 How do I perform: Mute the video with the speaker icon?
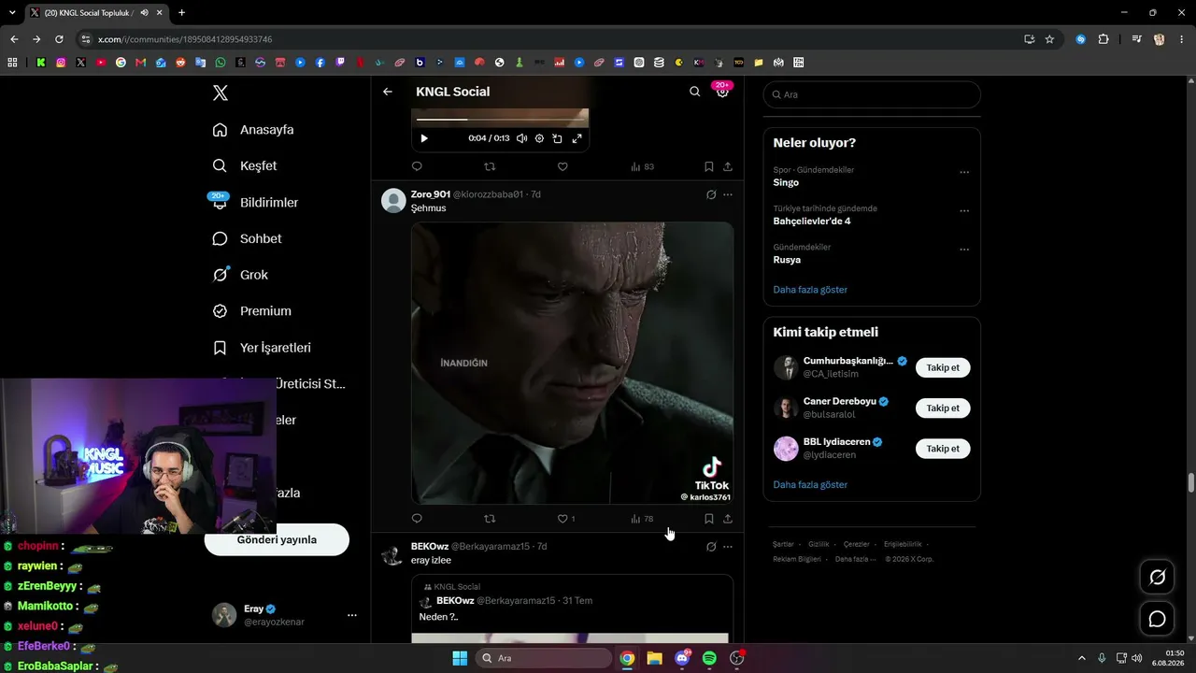[521, 138]
